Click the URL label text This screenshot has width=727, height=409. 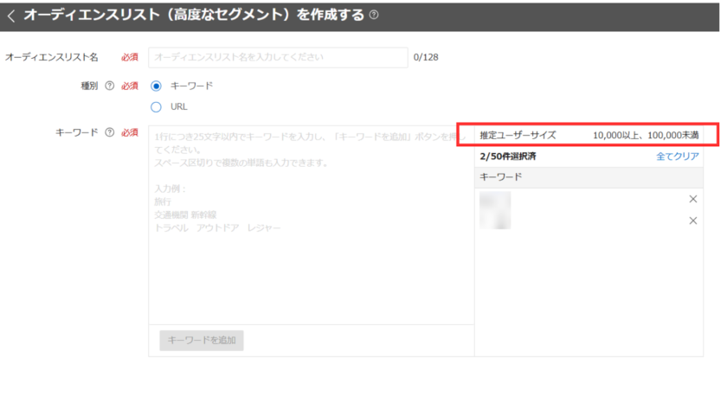[x=179, y=107]
